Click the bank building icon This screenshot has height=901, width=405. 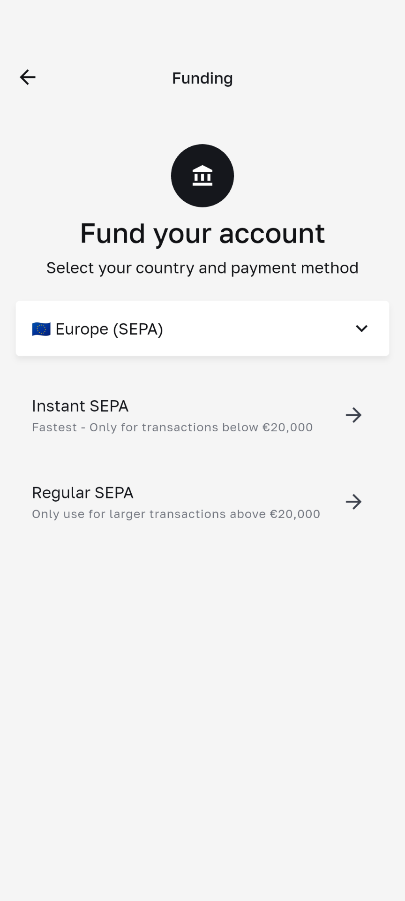[202, 176]
